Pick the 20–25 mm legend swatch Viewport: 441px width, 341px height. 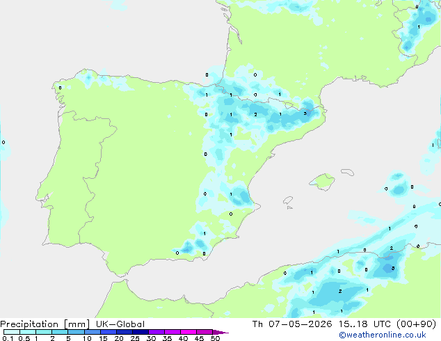point(124,332)
